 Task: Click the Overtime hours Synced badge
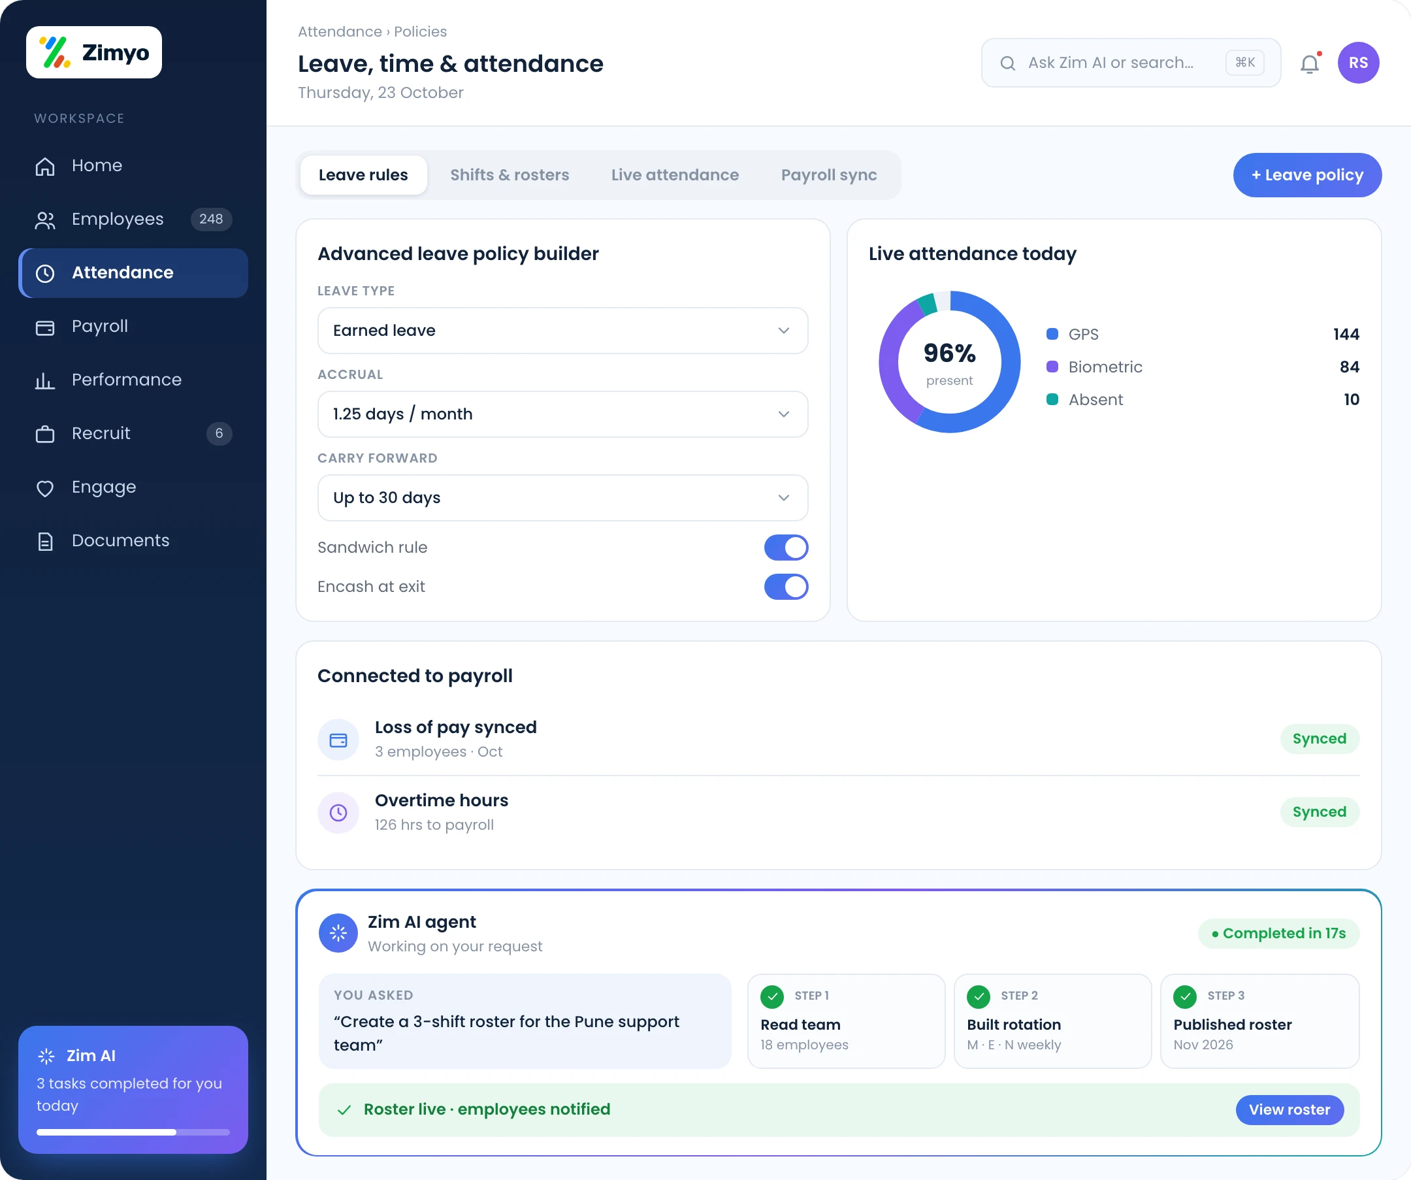(x=1319, y=812)
